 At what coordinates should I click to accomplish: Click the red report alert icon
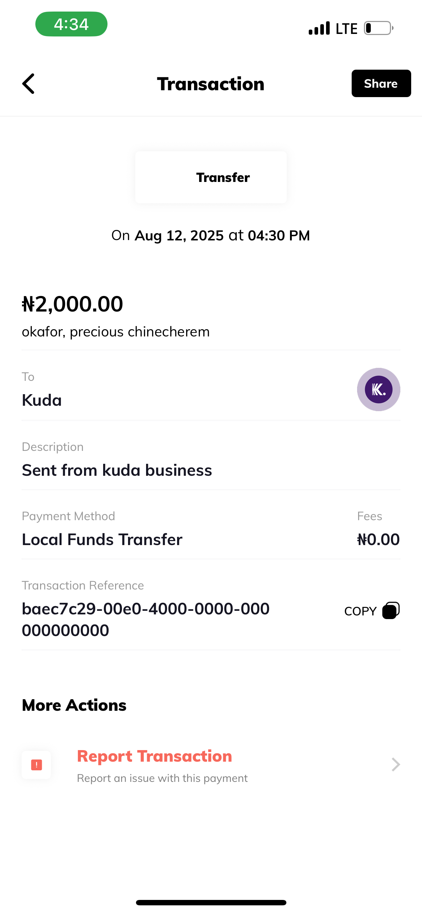pos(36,765)
